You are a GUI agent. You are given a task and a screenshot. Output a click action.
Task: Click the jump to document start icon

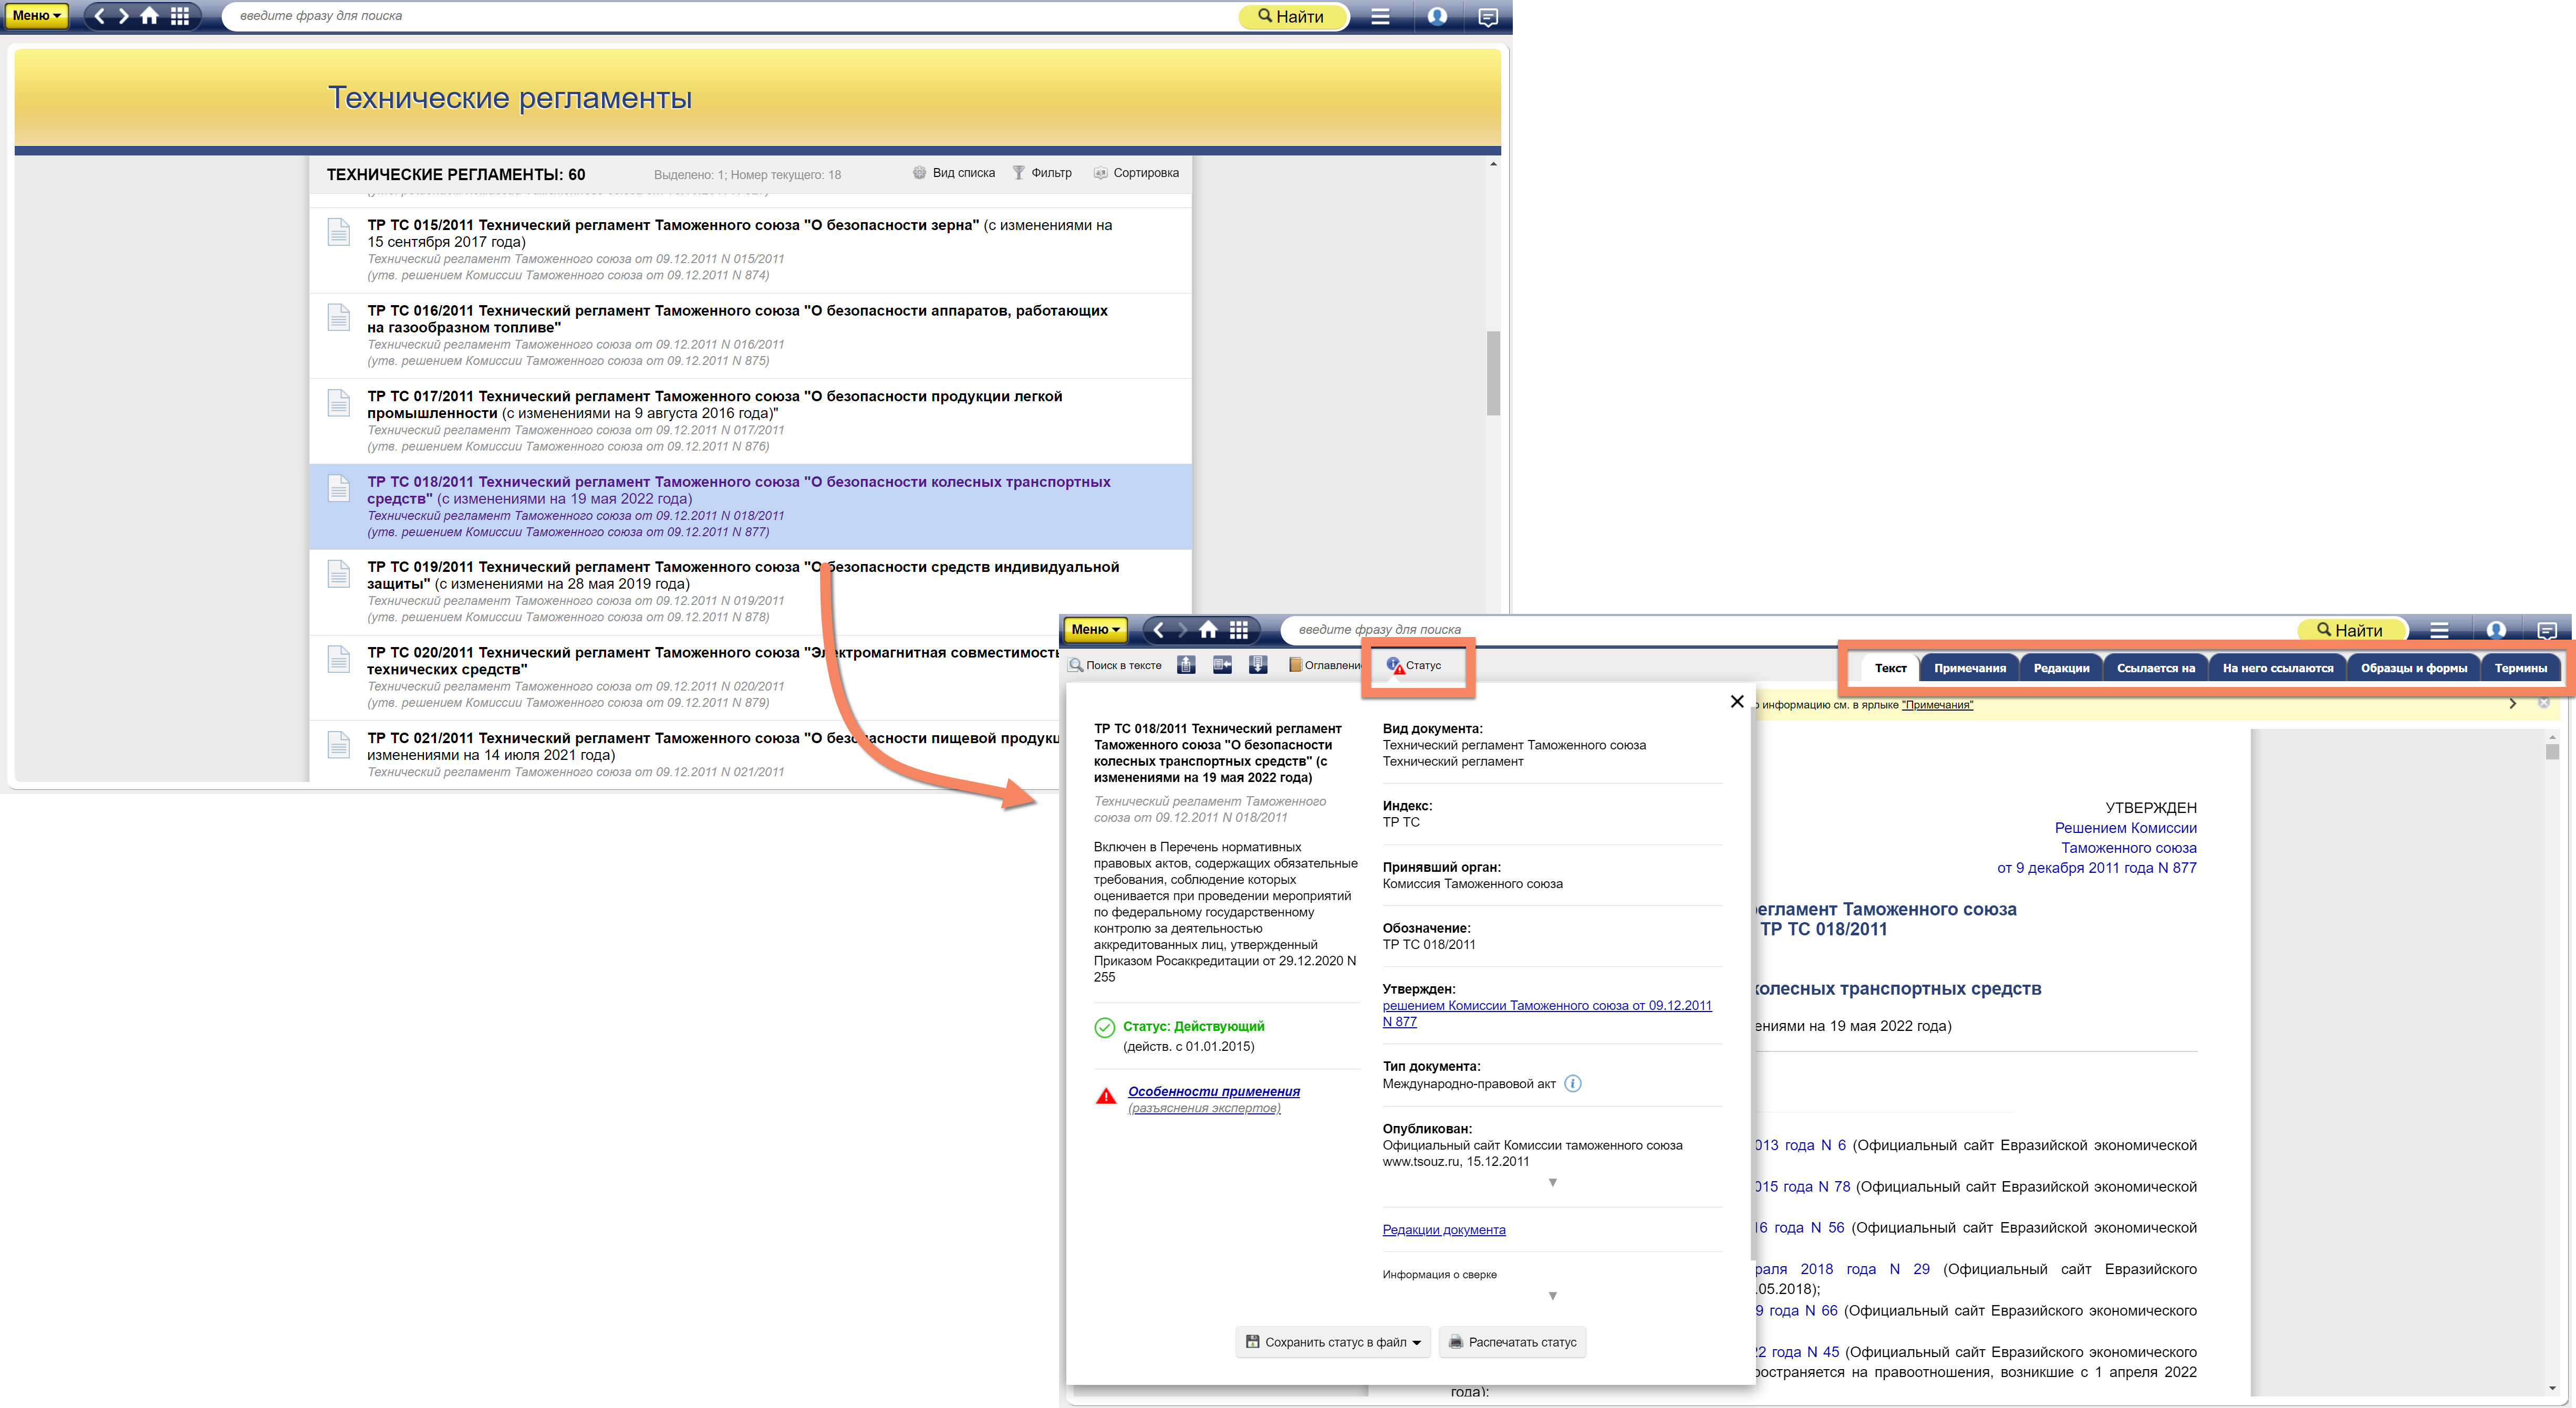click(1186, 665)
